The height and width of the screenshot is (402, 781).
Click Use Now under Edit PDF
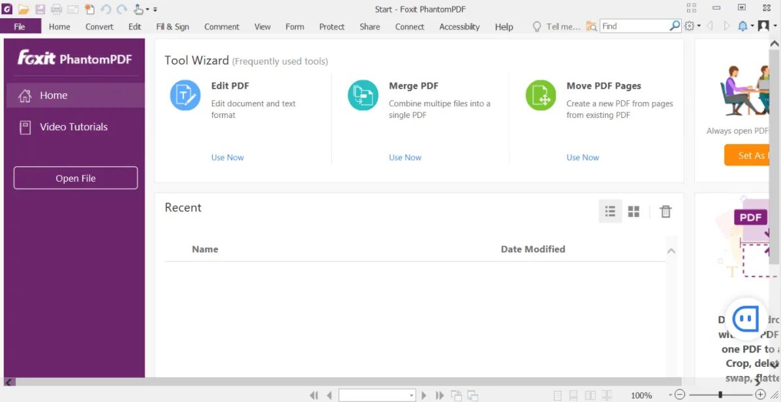click(x=227, y=157)
